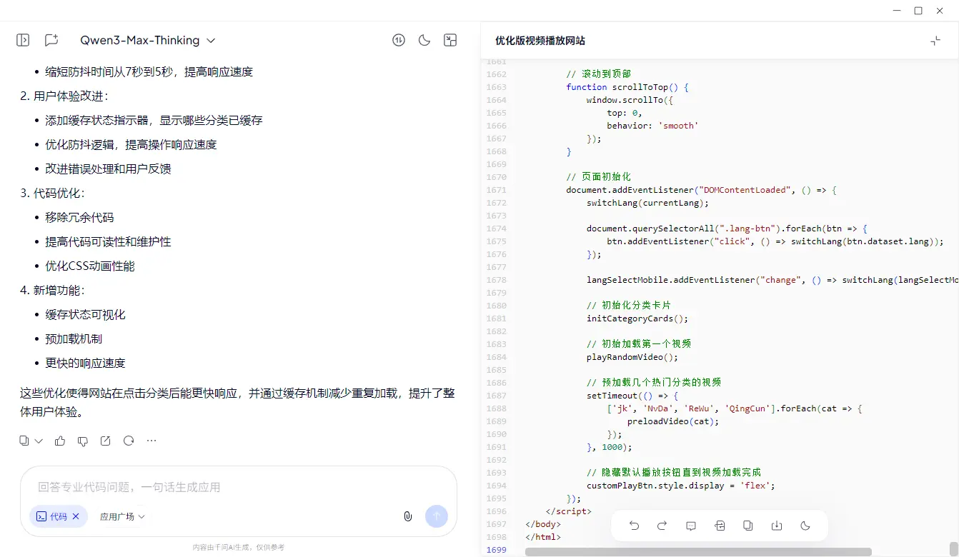The image size is (959, 557).
Task: Collapse the 优化版视频播放网站 code panel
Action: 935,41
